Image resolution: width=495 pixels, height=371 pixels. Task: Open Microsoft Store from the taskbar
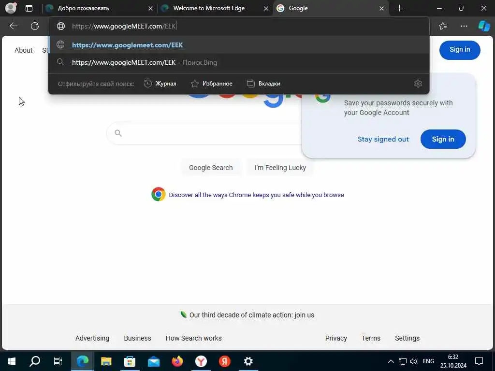point(130,361)
